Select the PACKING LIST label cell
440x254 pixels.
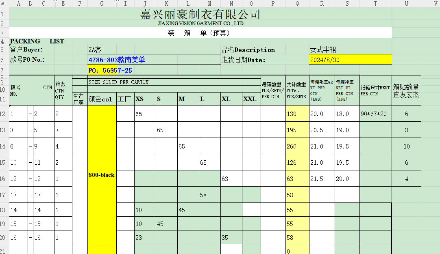point(37,41)
